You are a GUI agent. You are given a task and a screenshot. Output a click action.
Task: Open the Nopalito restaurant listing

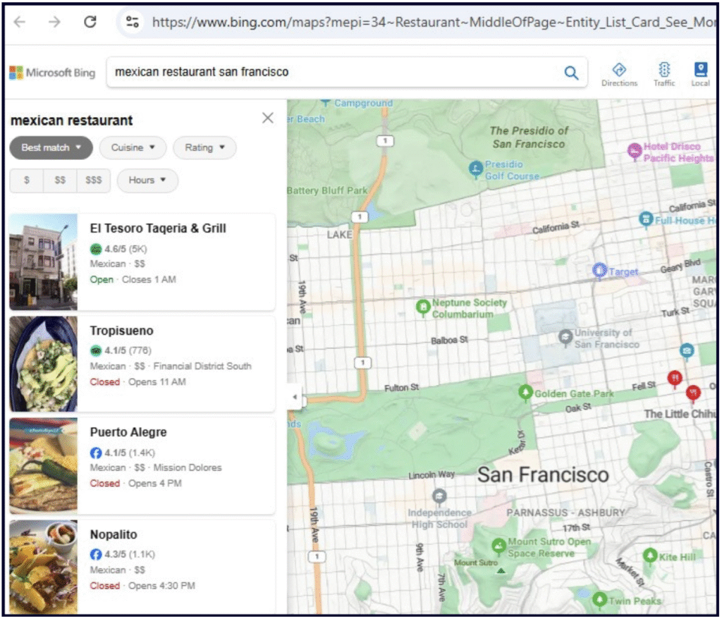coord(142,568)
